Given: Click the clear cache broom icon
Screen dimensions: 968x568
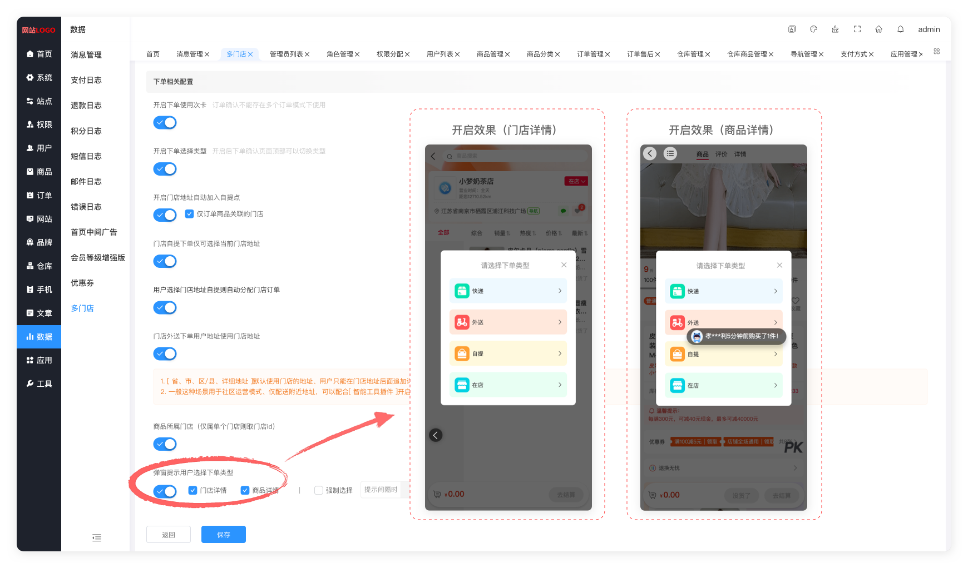Looking at the screenshot, I should (x=835, y=29).
